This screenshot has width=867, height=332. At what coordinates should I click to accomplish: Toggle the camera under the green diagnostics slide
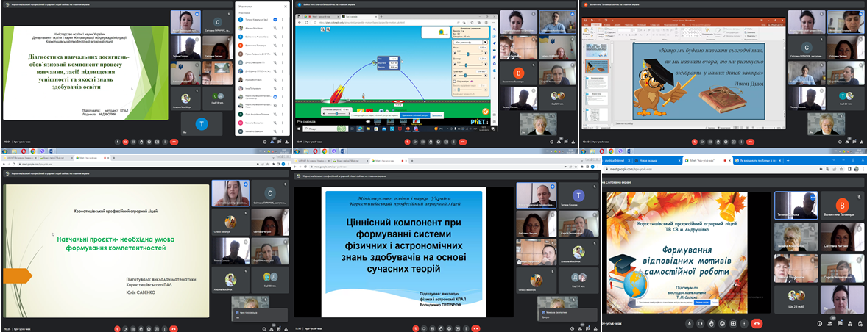(x=126, y=142)
